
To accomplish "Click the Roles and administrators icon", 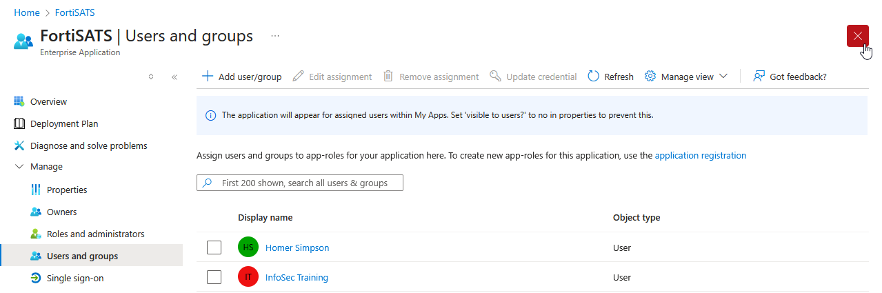I will click(x=36, y=234).
